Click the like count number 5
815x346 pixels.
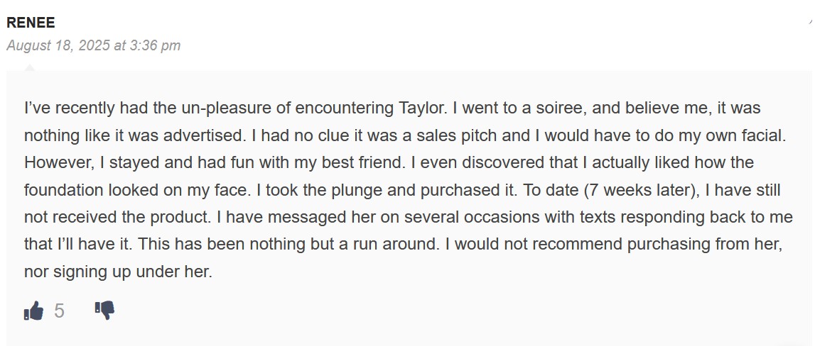pos(59,311)
